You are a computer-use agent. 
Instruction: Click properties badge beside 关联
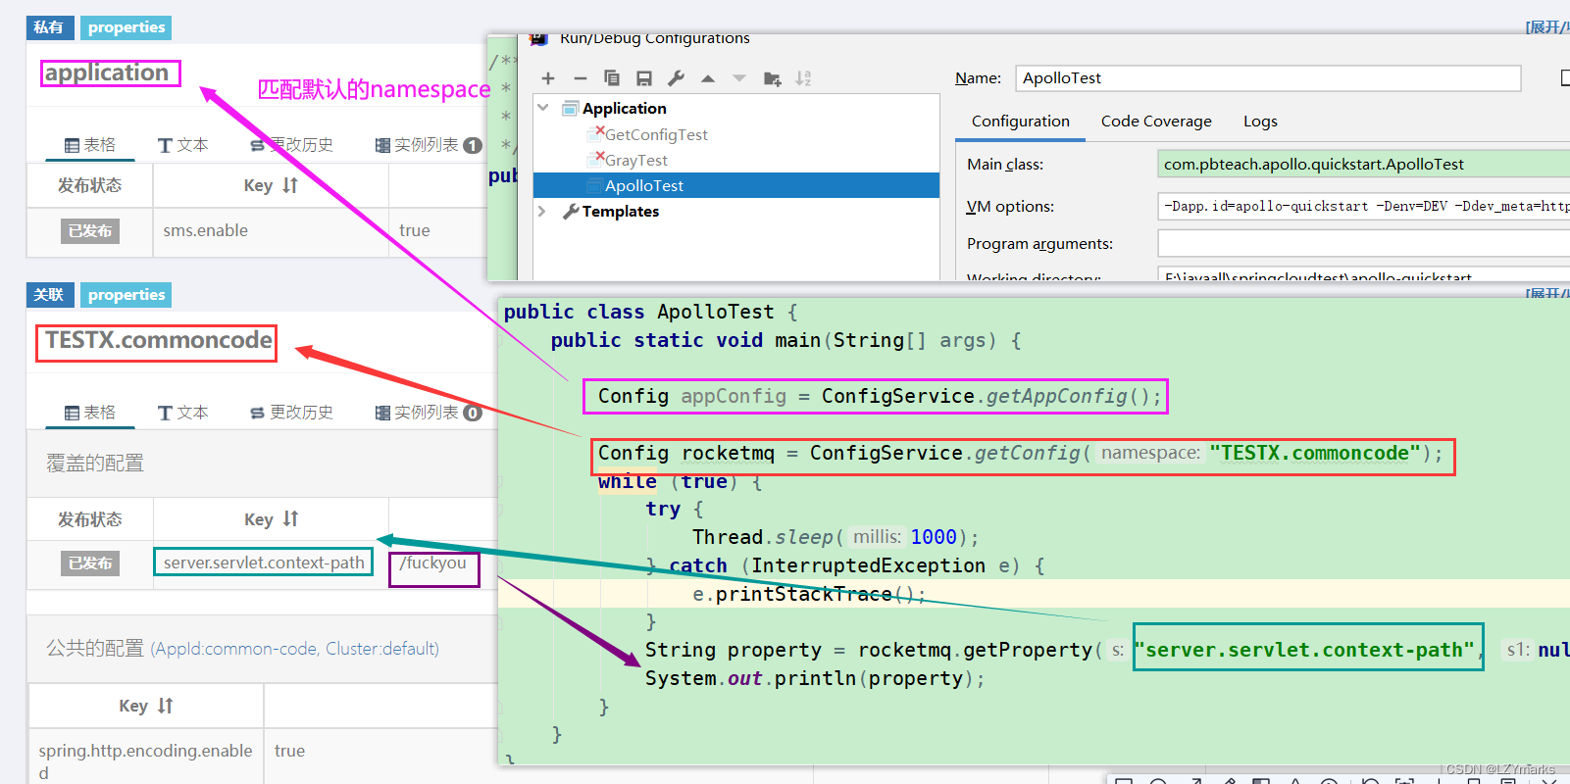pos(127,295)
